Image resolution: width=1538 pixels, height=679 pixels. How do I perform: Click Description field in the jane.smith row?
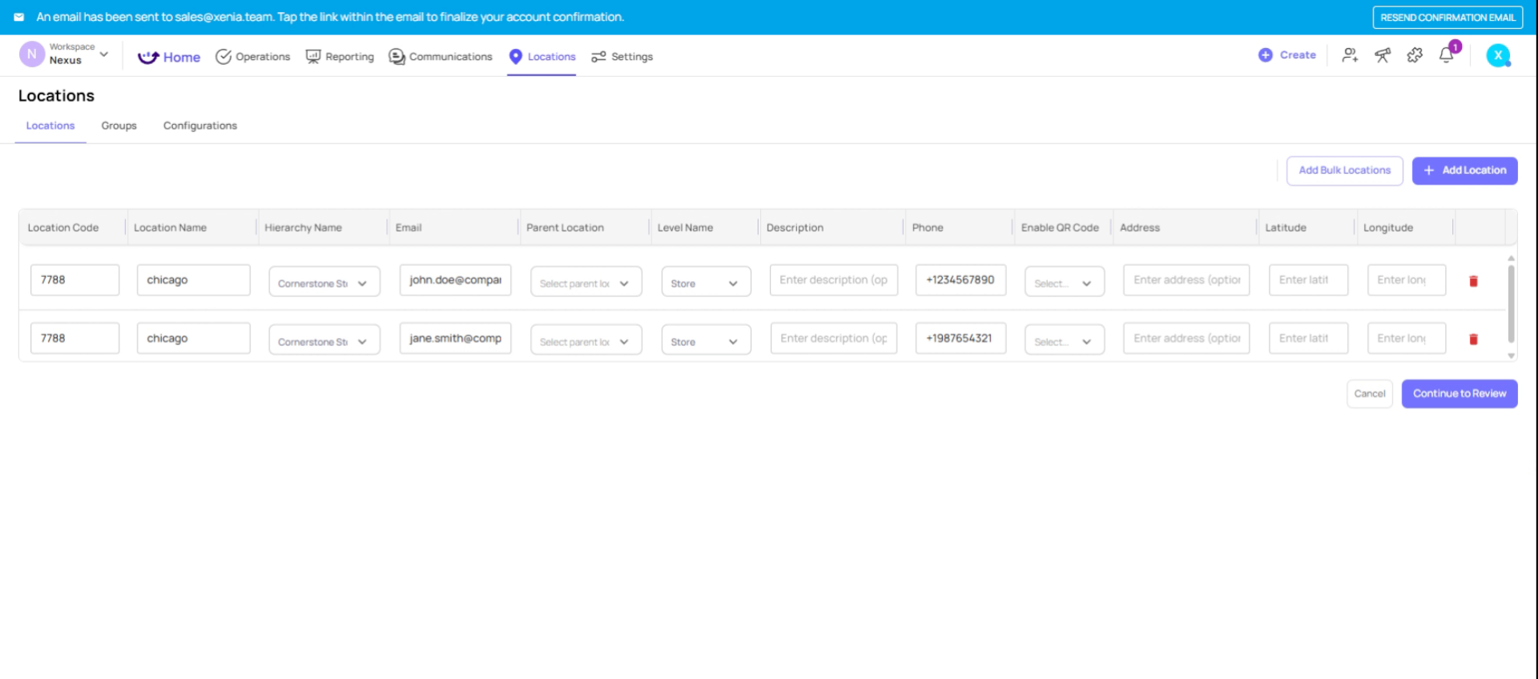833,339
